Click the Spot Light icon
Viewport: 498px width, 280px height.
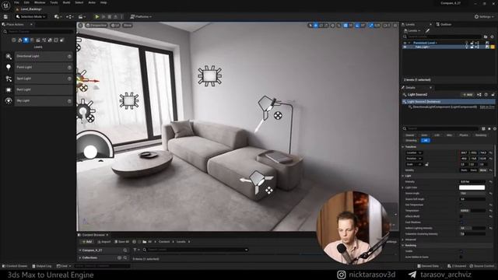pos(9,79)
